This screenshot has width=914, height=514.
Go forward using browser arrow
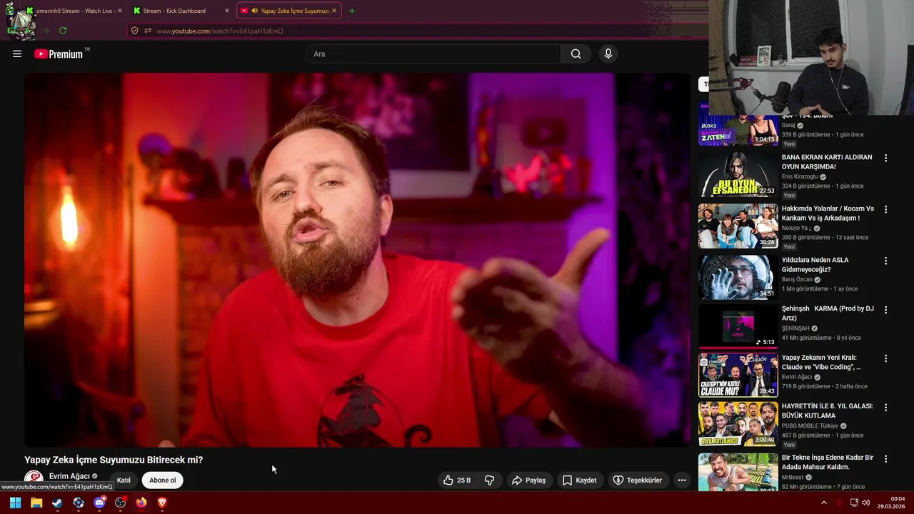tap(46, 31)
